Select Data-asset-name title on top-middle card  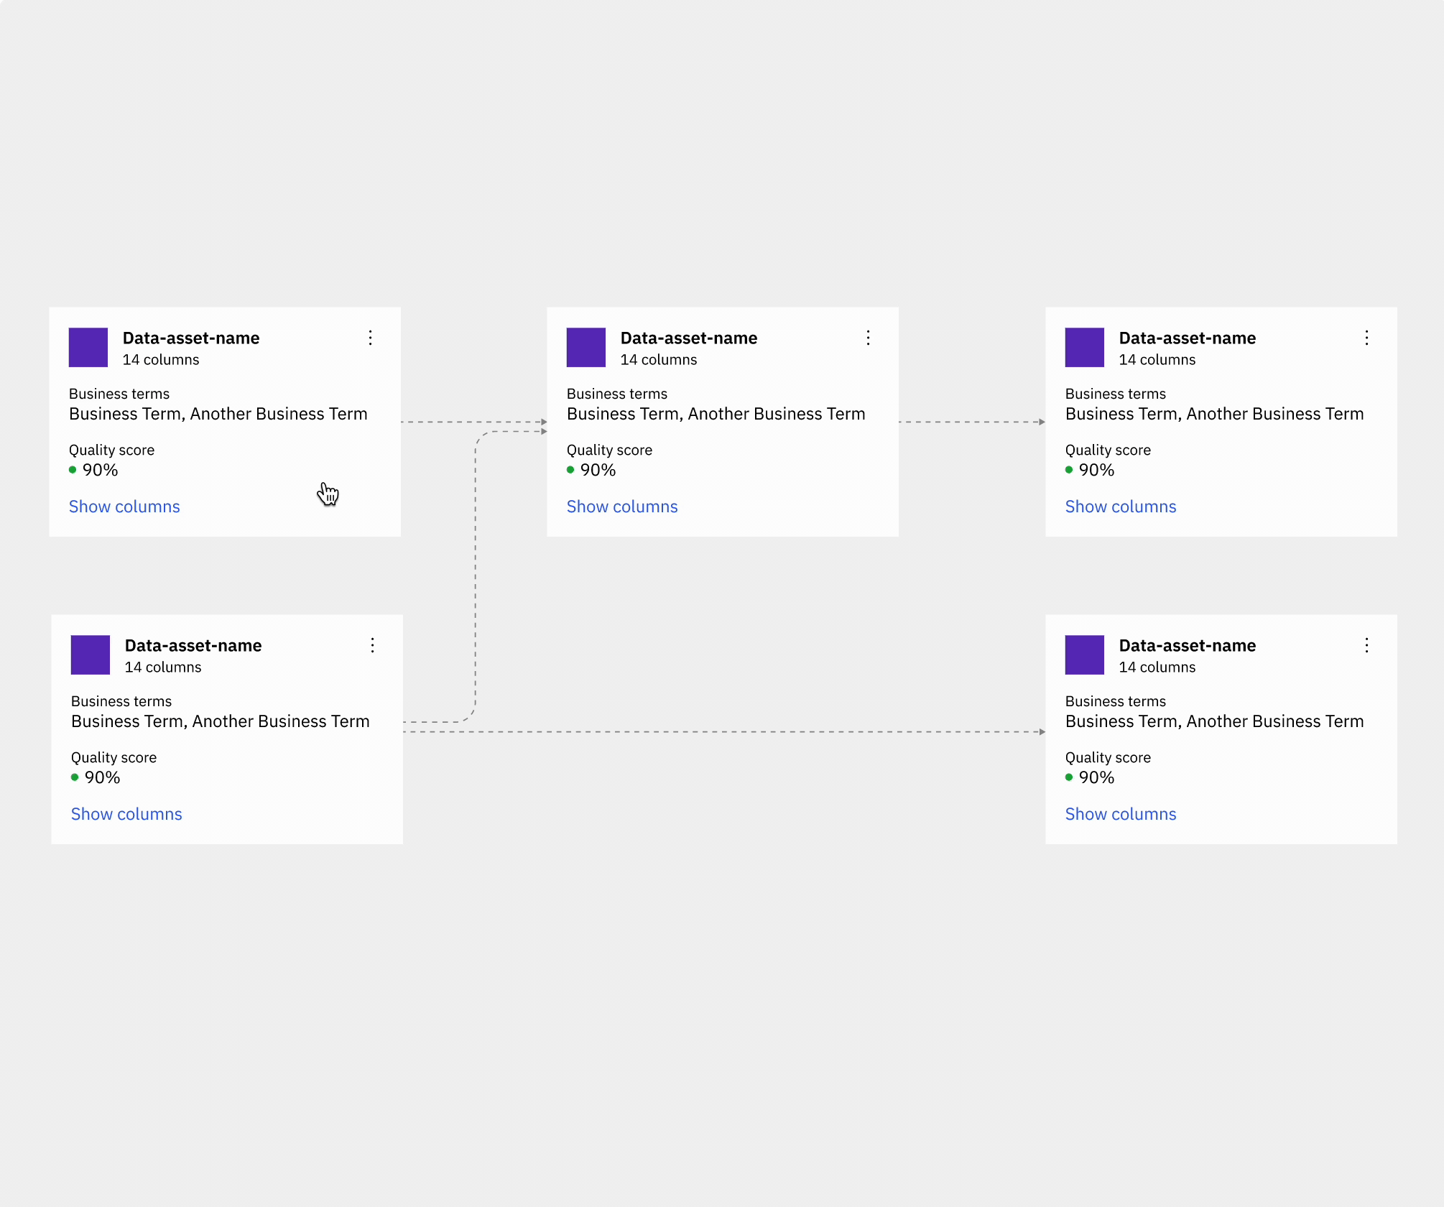[688, 338]
